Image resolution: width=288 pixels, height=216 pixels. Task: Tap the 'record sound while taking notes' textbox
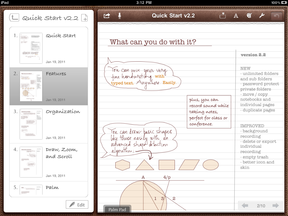209,112
